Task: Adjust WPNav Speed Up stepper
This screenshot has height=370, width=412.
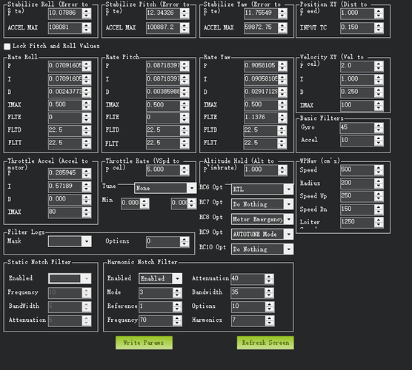Action: [x=379, y=196]
